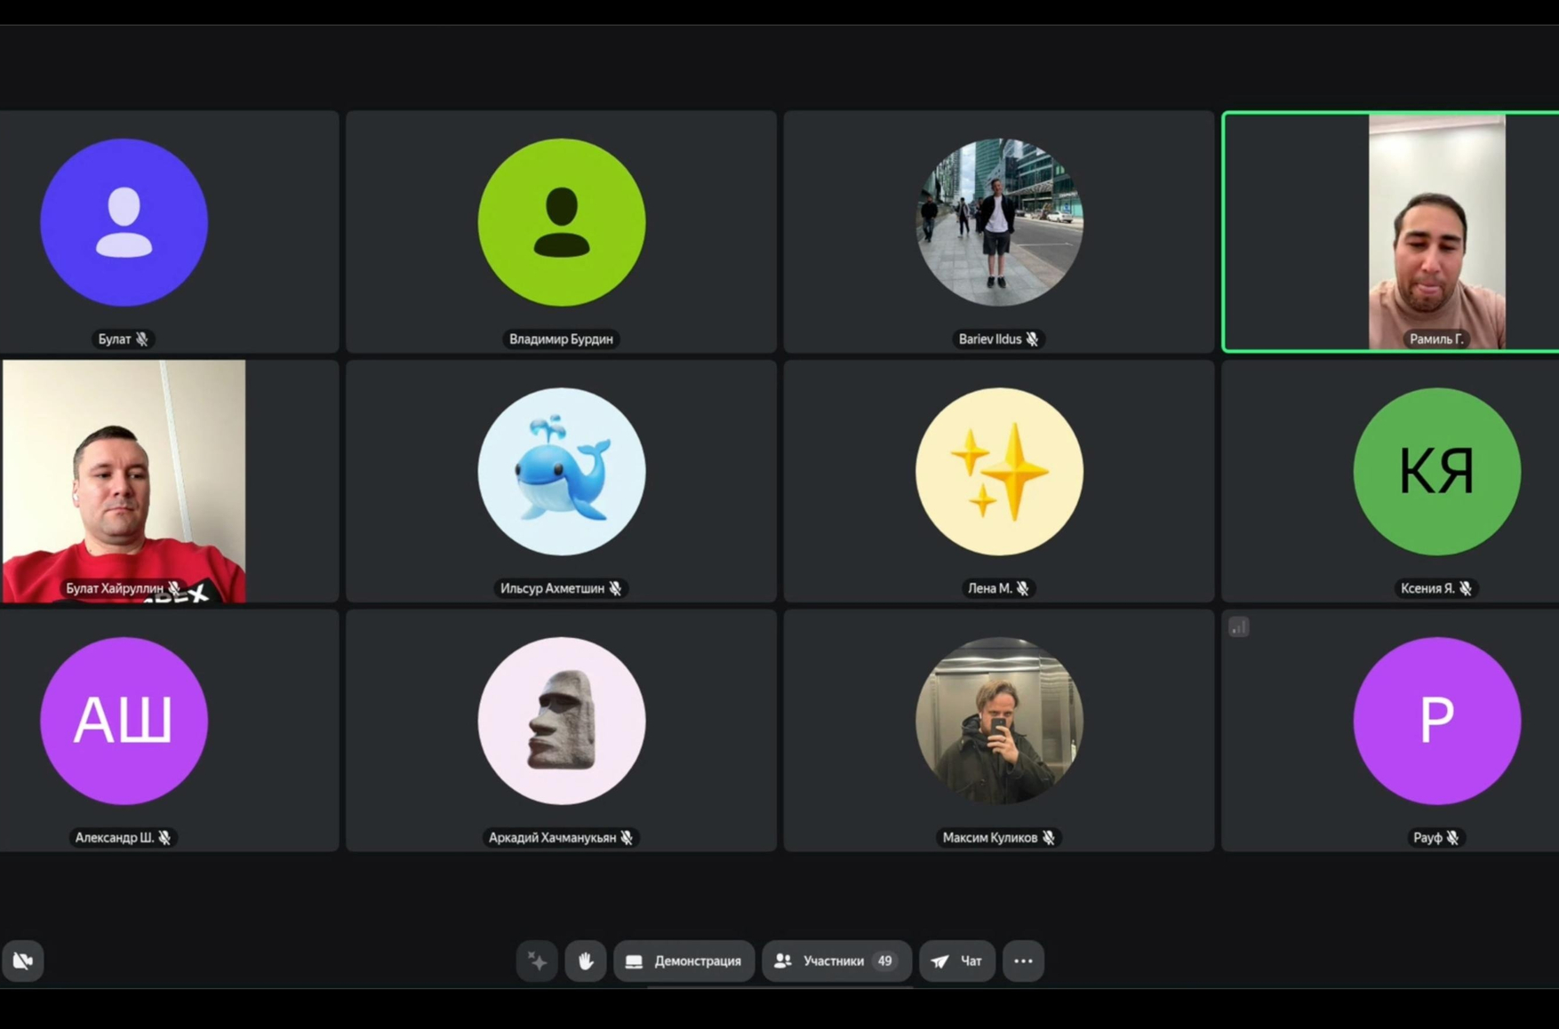Raise hand using the hand icon

(x=586, y=961)
